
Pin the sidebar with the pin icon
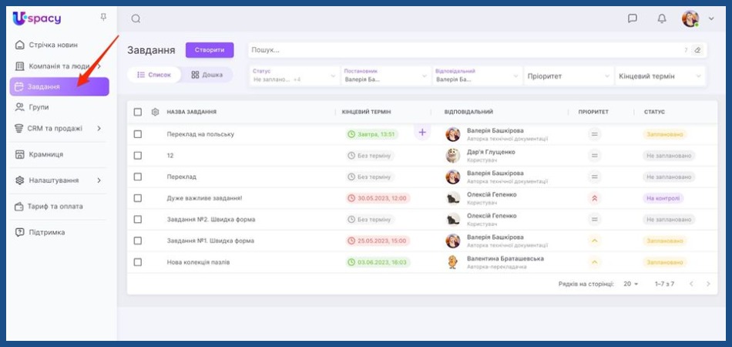pyautogui.click(x=104, y=17)
